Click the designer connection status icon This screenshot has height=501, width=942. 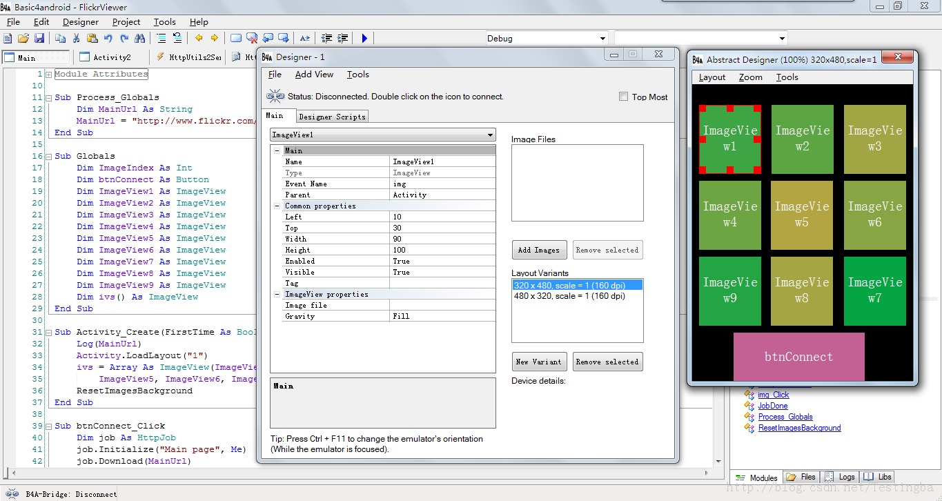pos(275,97)
